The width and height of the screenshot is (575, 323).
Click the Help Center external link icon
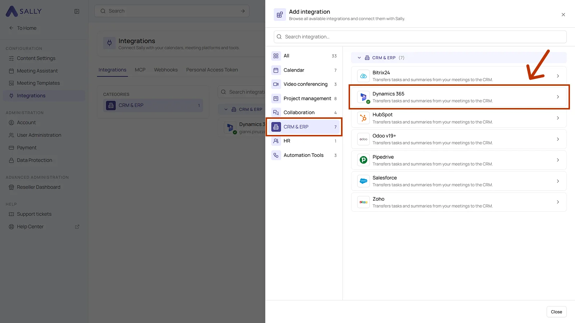pyautogui.click(x=77, y=227)
